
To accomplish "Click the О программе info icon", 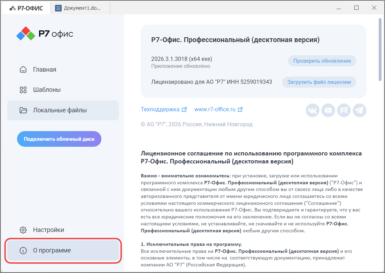I will [23, 250].
